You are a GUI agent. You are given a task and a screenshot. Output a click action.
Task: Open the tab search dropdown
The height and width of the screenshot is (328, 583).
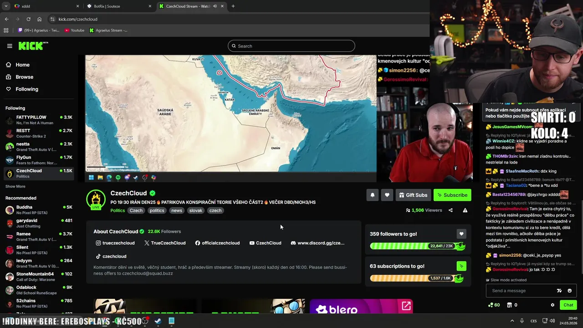pos(6,6)
